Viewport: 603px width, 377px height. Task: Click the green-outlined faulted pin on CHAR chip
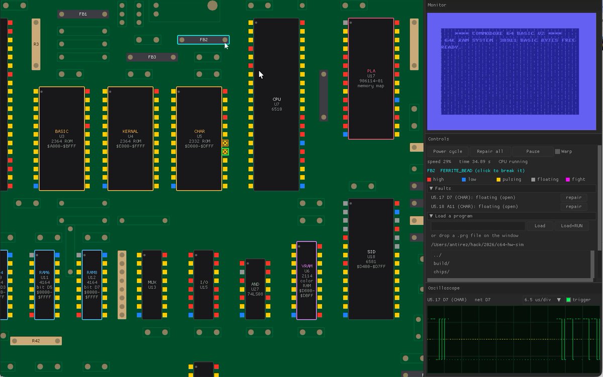tap(225, 152)
